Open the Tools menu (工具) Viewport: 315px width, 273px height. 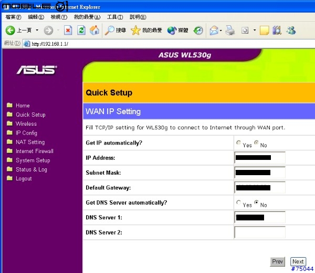[x=115, y=17]
